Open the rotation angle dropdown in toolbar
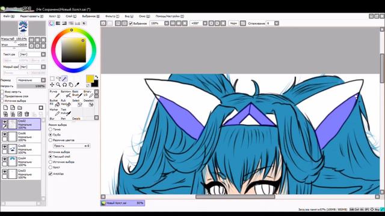Viewport: 385px width, 216px height. click(205, 23)
